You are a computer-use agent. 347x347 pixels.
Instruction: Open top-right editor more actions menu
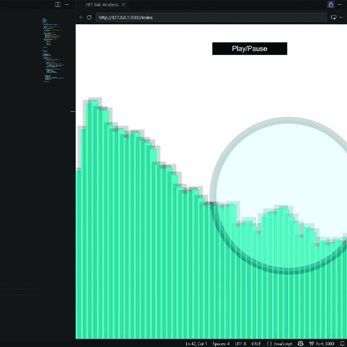(x=339, y=4)
